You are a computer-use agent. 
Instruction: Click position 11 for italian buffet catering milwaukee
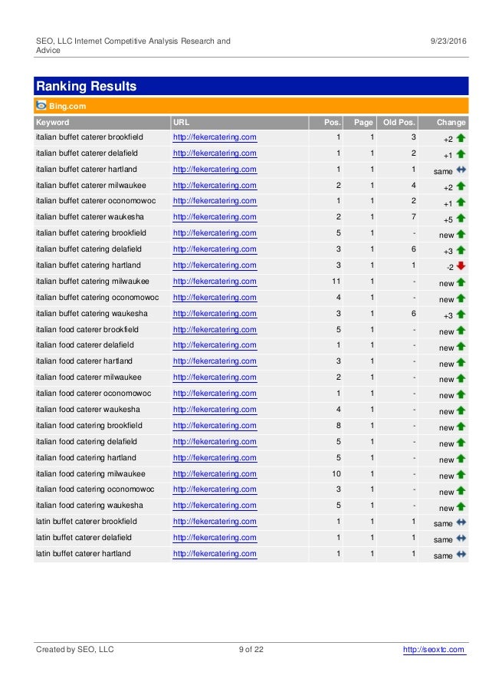336,281
